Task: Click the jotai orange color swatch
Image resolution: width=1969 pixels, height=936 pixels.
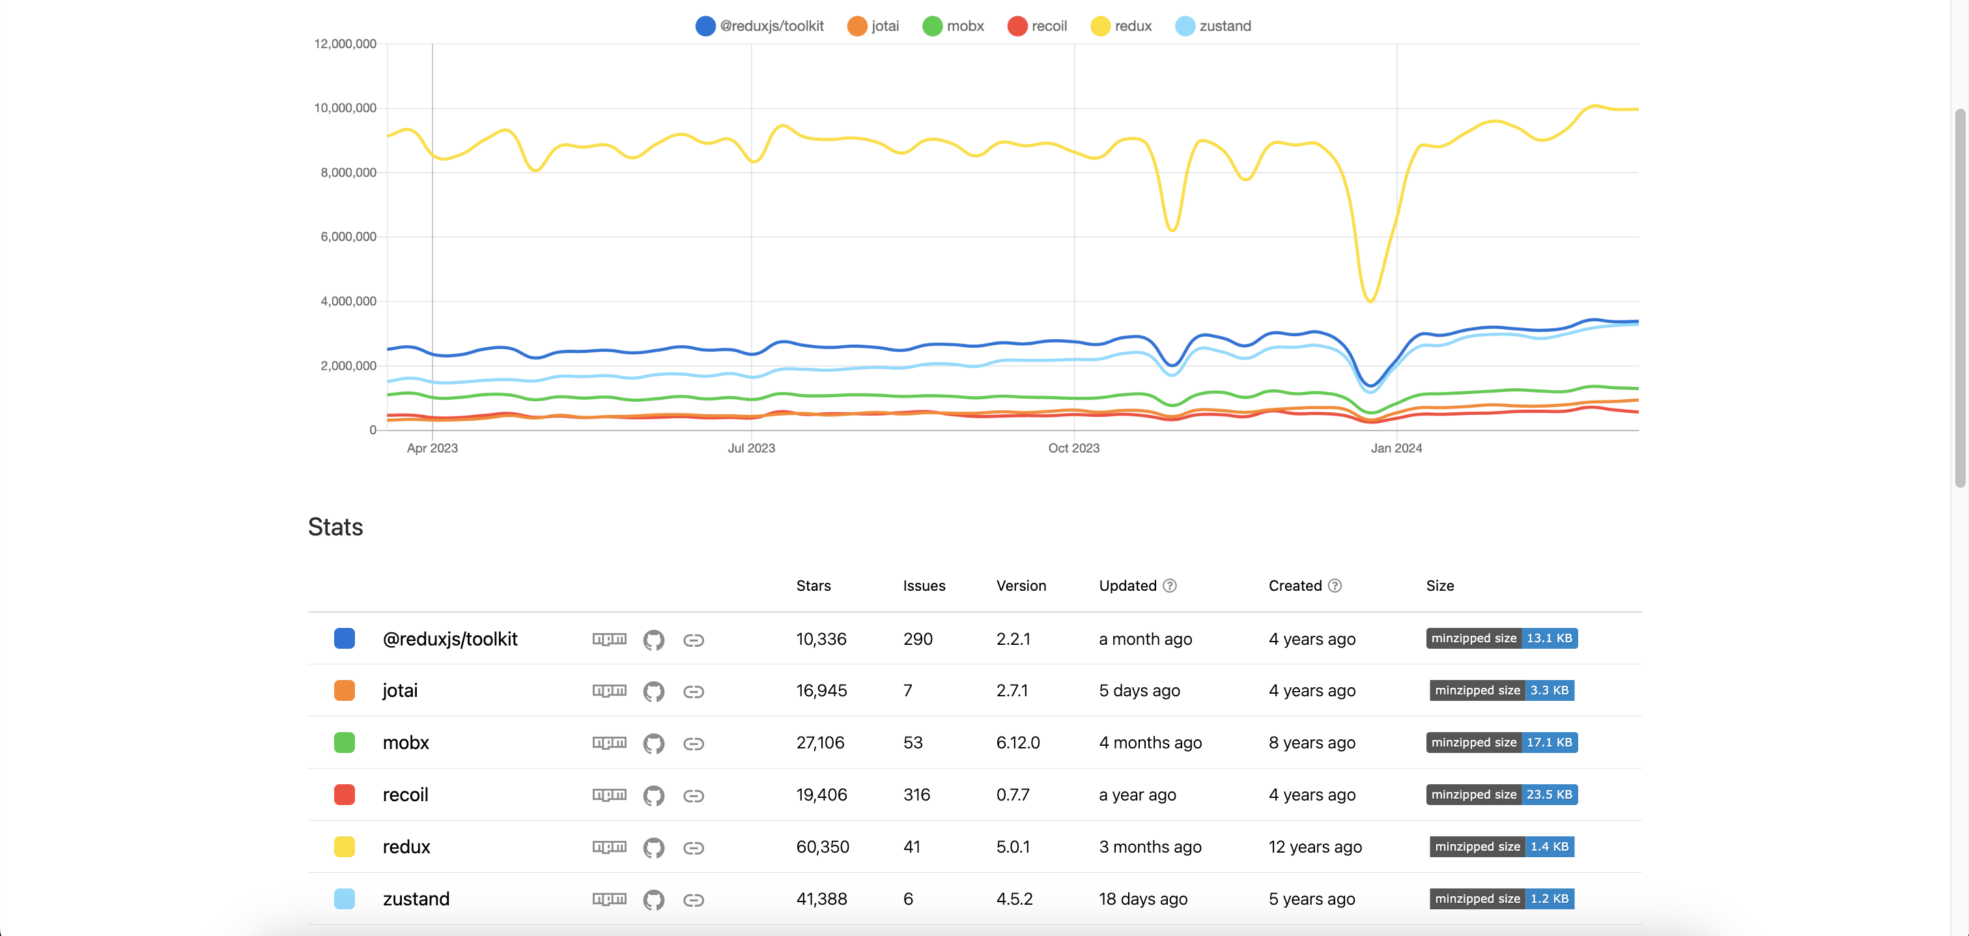Action: coord(344,690)
